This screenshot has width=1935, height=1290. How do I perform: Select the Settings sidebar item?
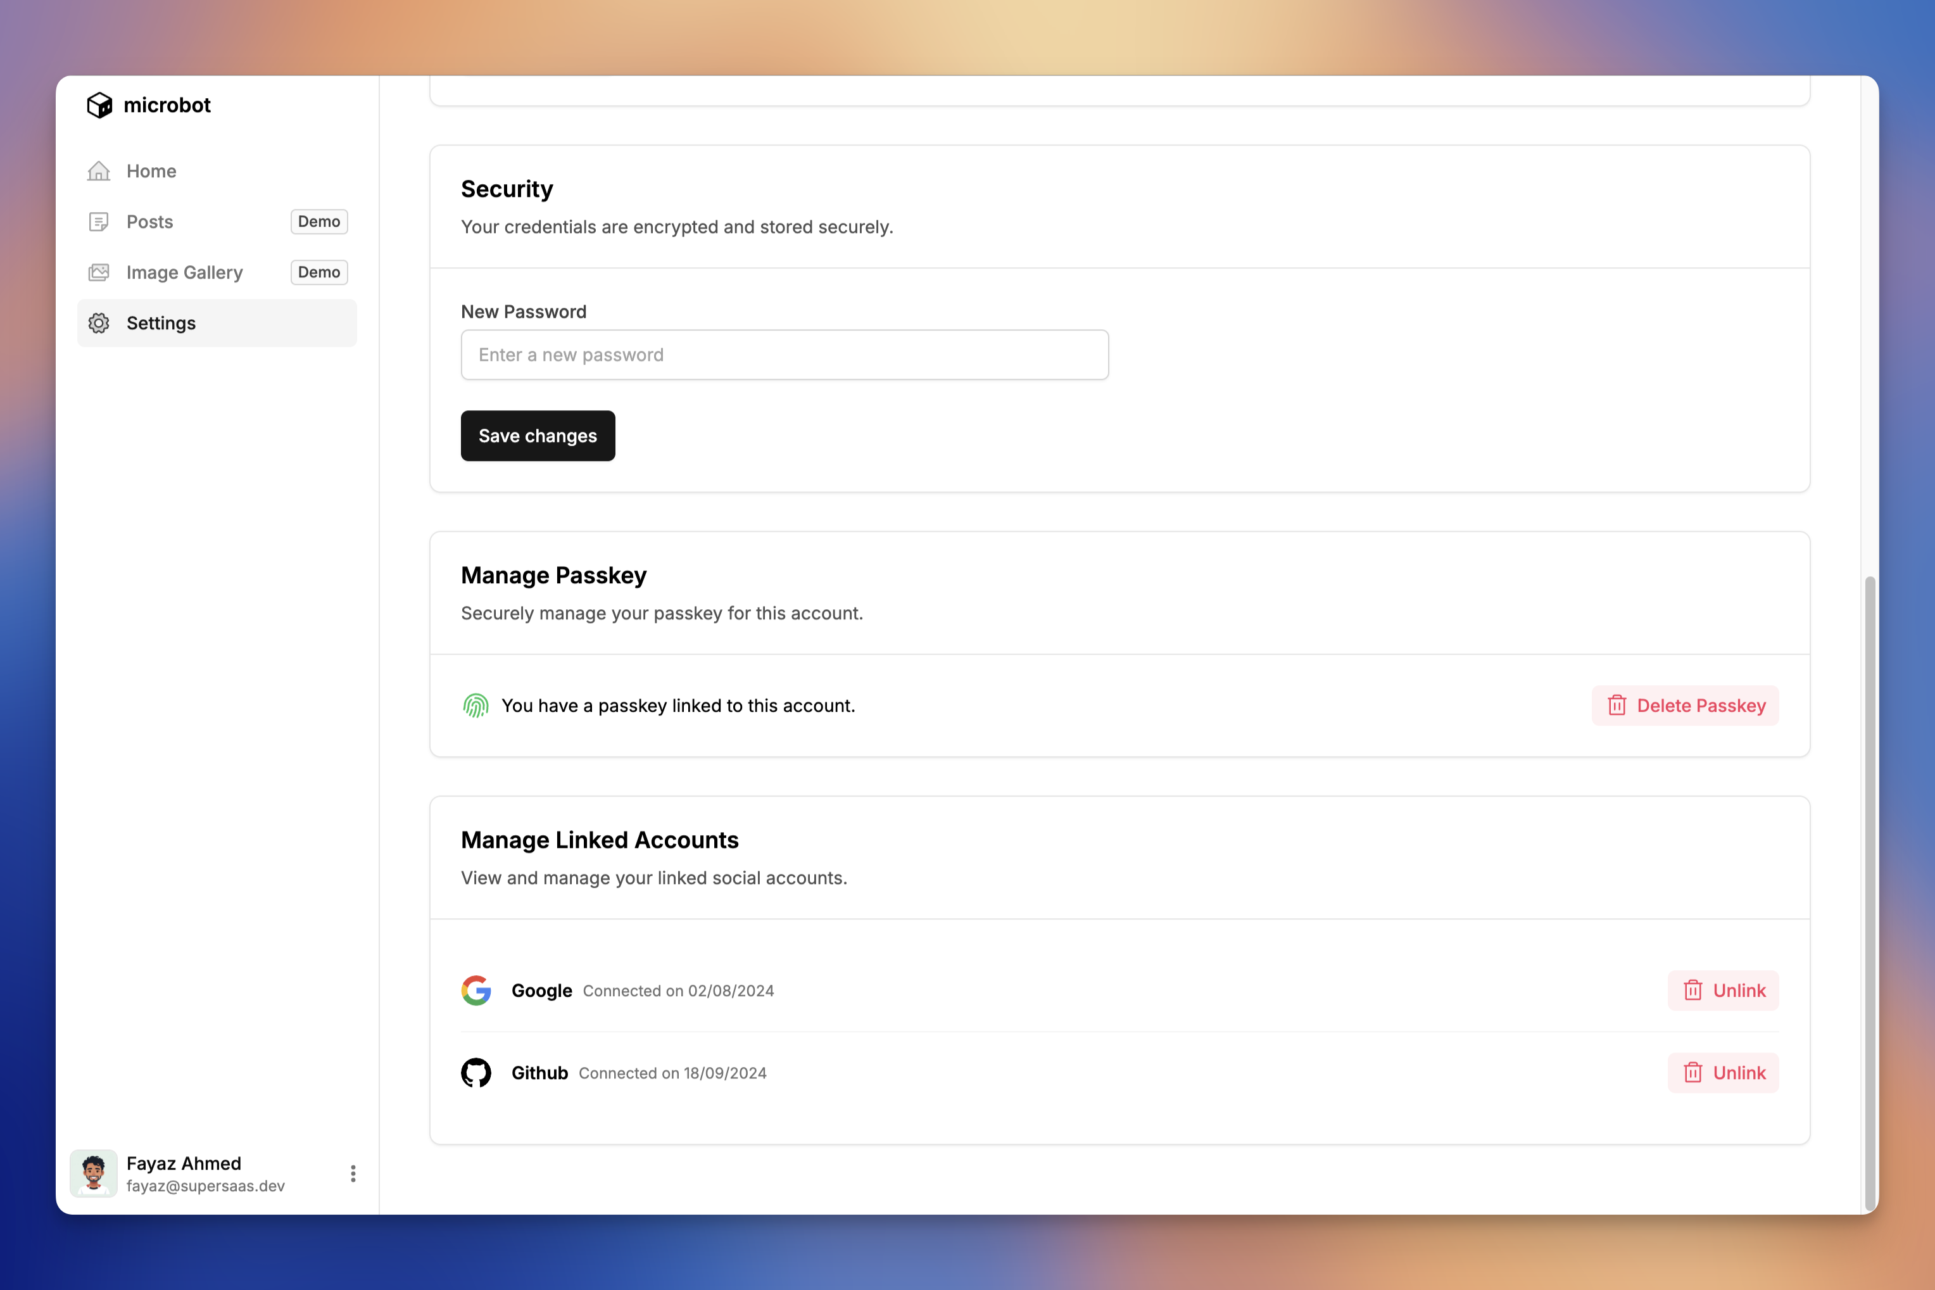click(x=161, y=324)
